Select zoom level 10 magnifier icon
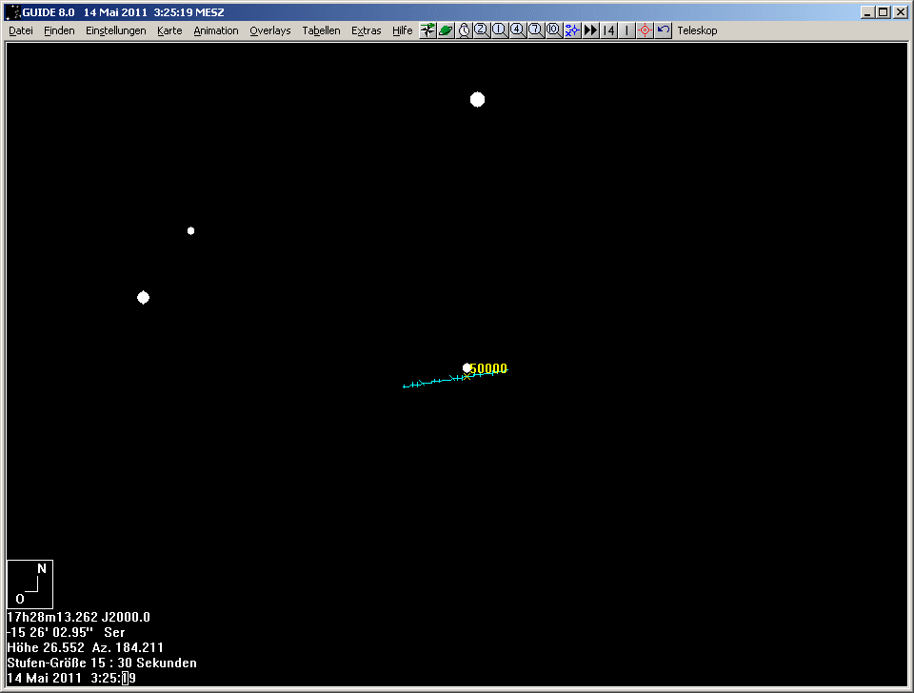Image resolution: width=914 pixels, height=693 pixels. [x=553, y=30]
